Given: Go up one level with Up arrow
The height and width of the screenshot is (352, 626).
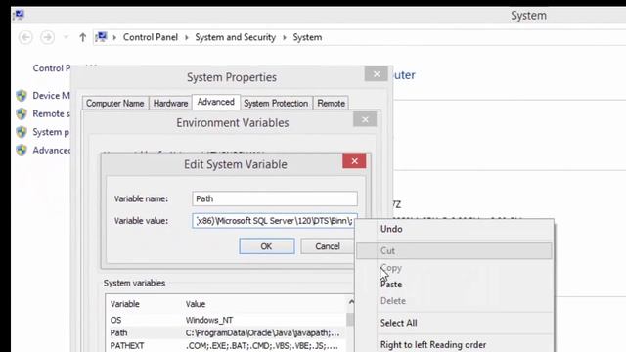Looking at the screenshot, I should tap(82, 37).
